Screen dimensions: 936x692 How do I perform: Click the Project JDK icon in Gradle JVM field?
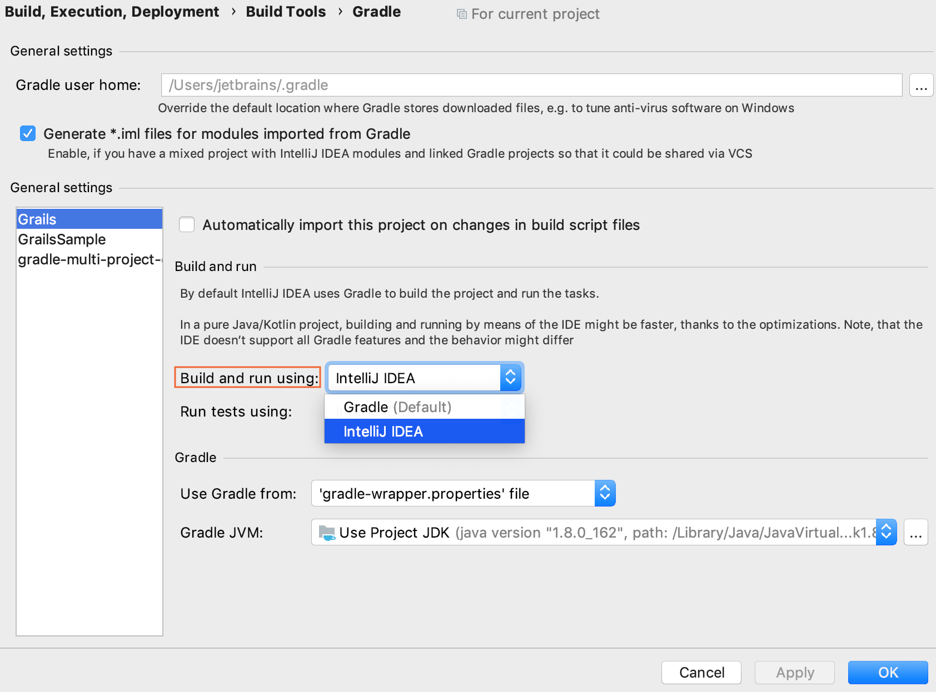click(x=326, y=532)
